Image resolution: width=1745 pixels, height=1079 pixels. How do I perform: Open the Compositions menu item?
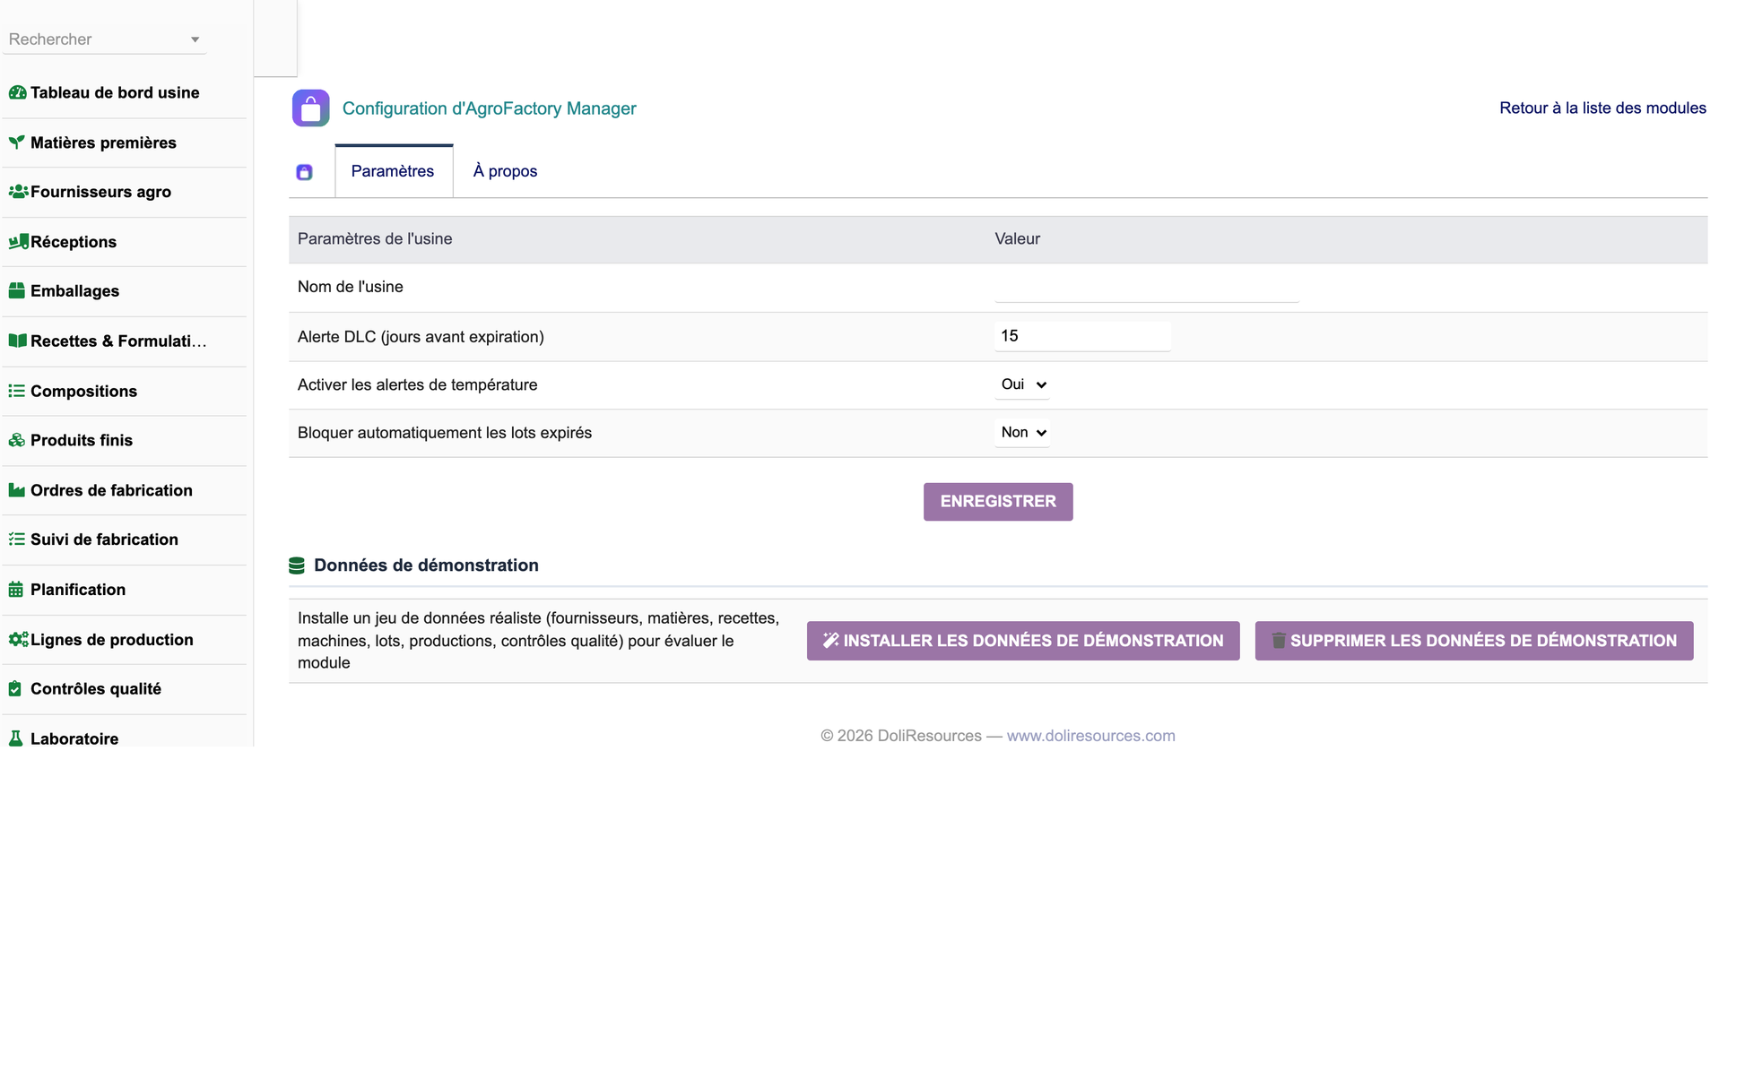coord(83,392)
